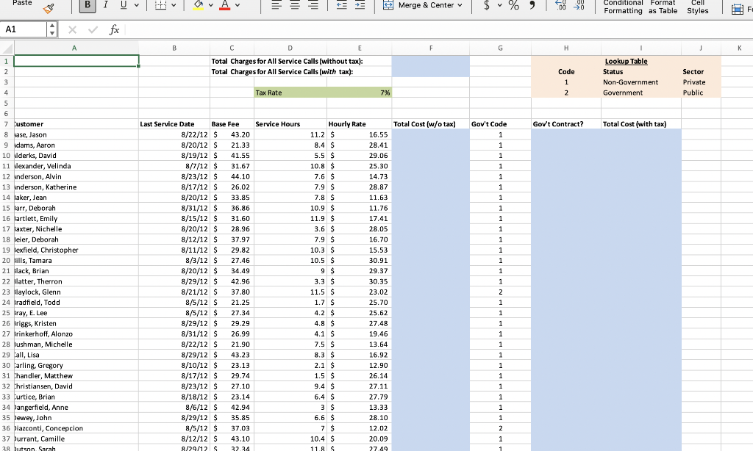Click the Select All corner triangle

pyautogui.click(x=7, y=48)
